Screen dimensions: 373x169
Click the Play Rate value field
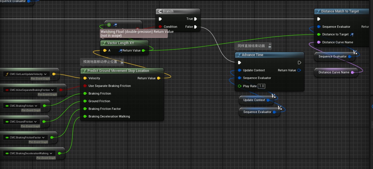click(x=261, y=86)
